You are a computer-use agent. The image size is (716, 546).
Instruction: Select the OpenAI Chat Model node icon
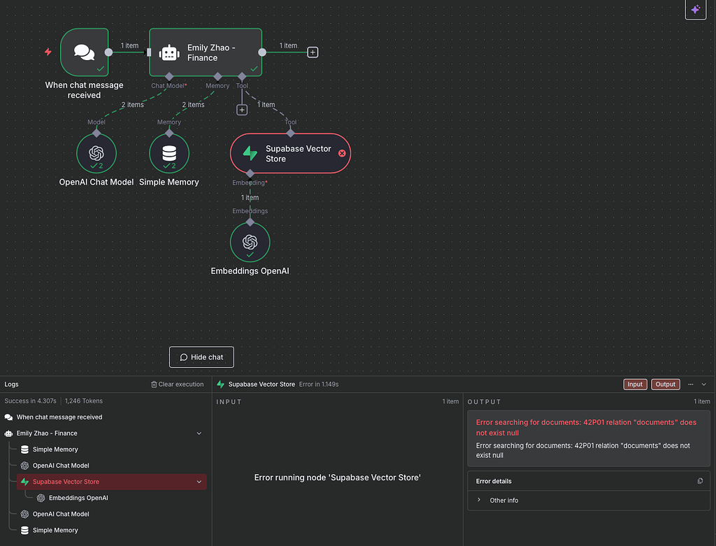pyautogui.click(x=96, y=153)
